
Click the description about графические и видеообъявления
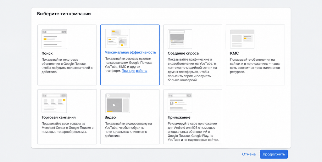tap(192, 70)
